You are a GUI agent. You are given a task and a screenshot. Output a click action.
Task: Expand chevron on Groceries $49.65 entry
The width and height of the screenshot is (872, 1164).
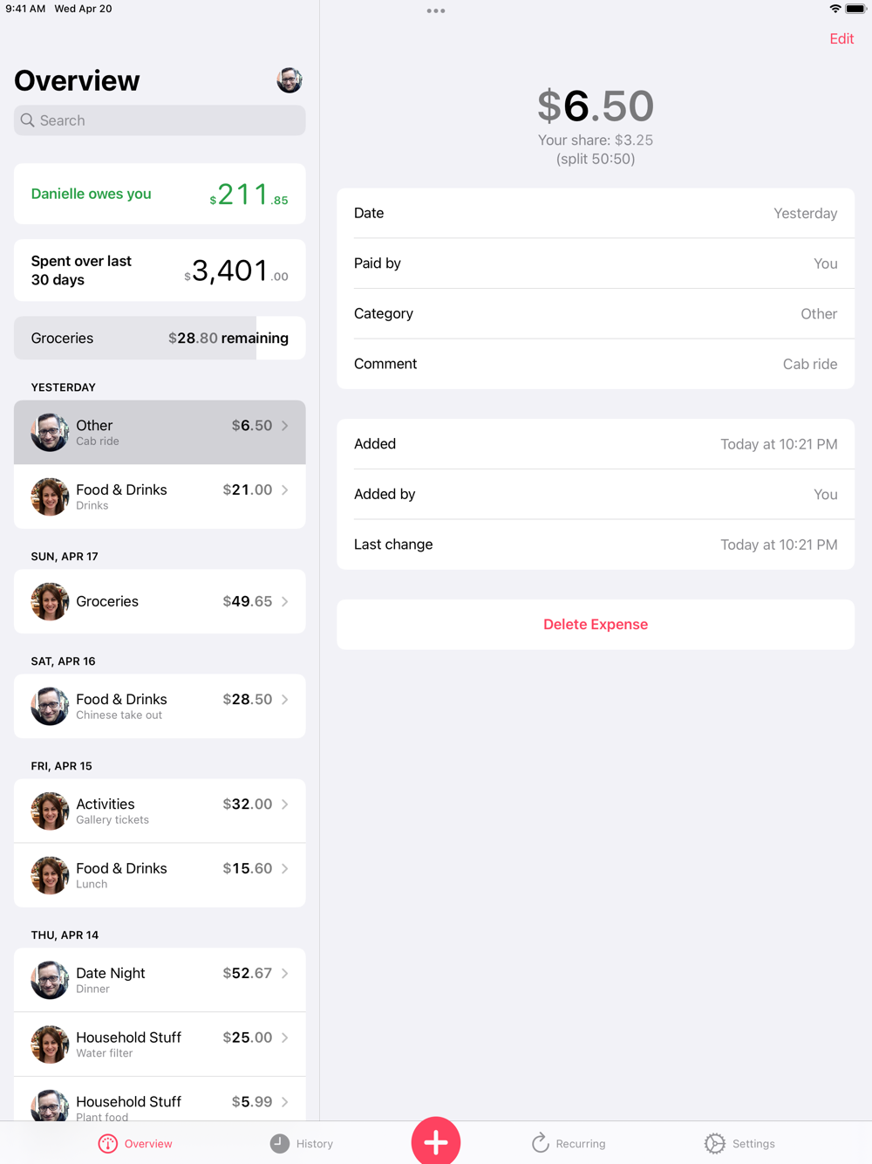(285, 601)
